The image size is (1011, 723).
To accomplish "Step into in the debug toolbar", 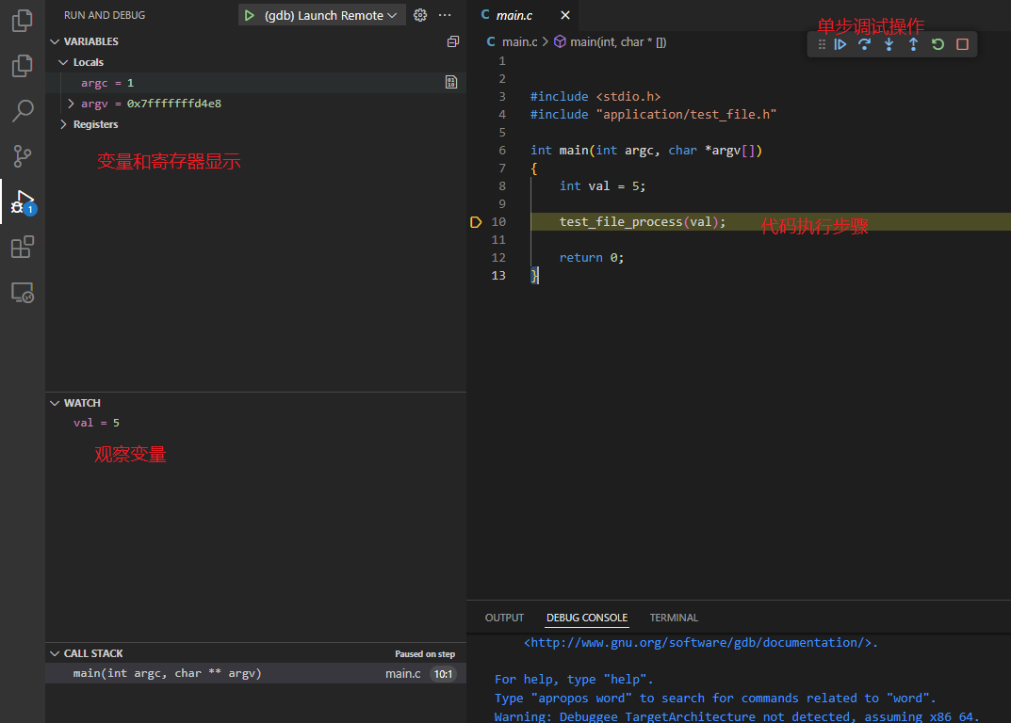I will pos(889,44).
